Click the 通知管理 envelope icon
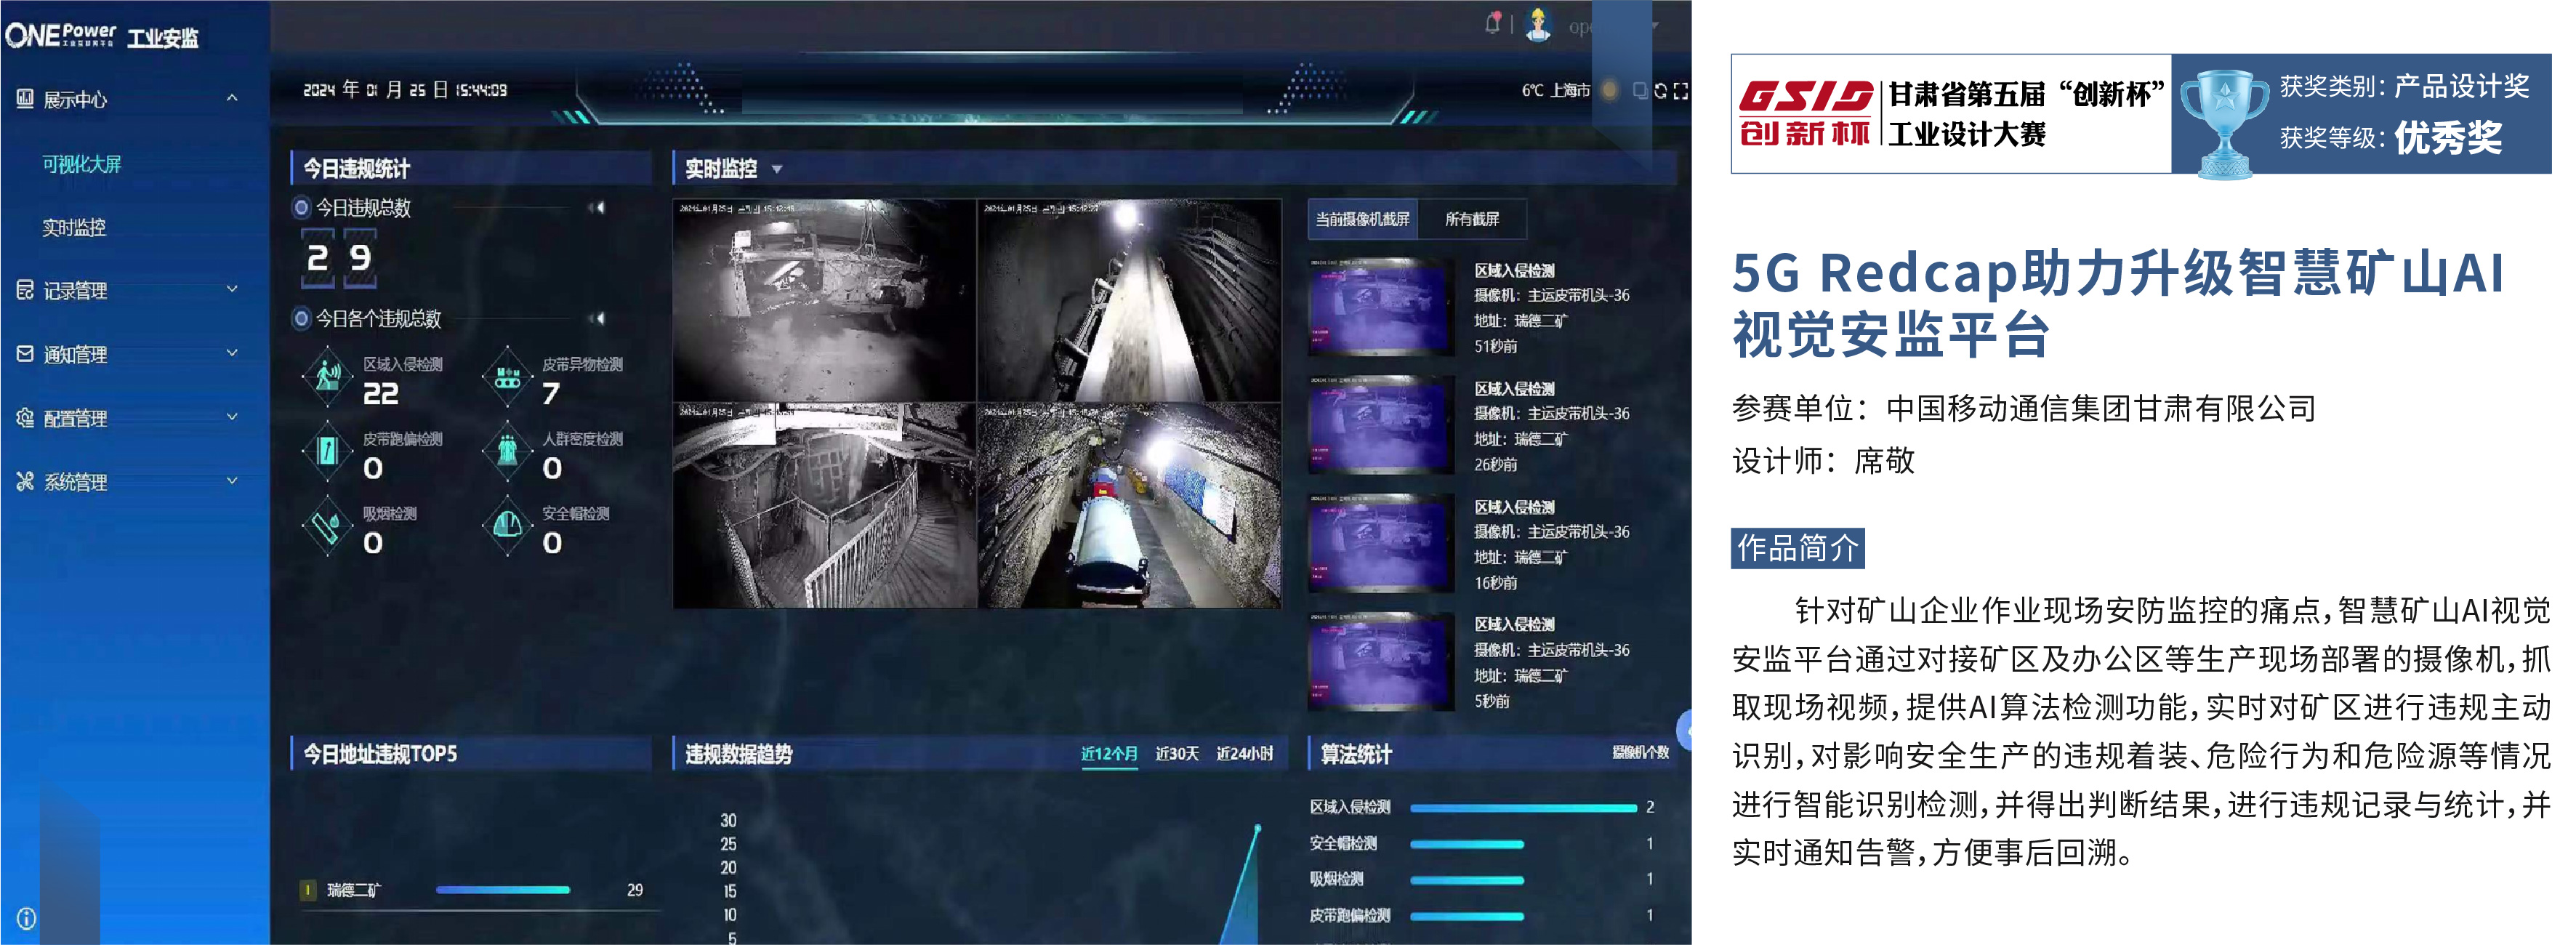The width and height of the screenshot is (2576, 945). tap(25, 354)
